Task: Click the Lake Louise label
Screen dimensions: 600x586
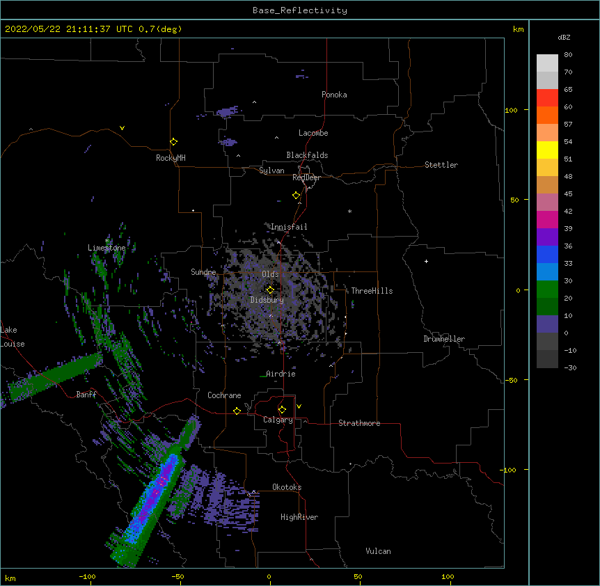Action: point(13,337)
